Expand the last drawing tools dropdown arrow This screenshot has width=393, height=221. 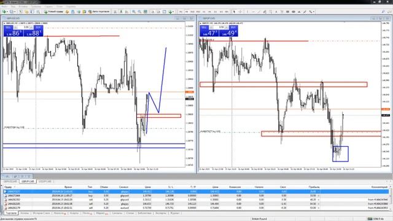(314, 12)
